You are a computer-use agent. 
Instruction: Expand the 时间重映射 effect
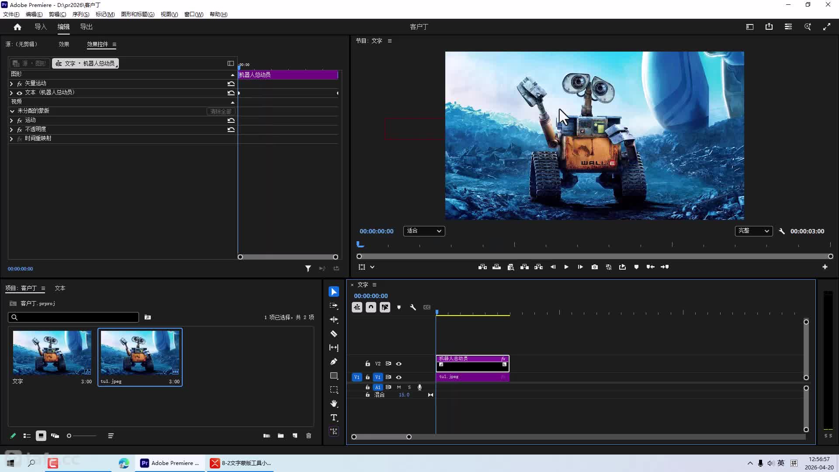click(x=11, y=139)
